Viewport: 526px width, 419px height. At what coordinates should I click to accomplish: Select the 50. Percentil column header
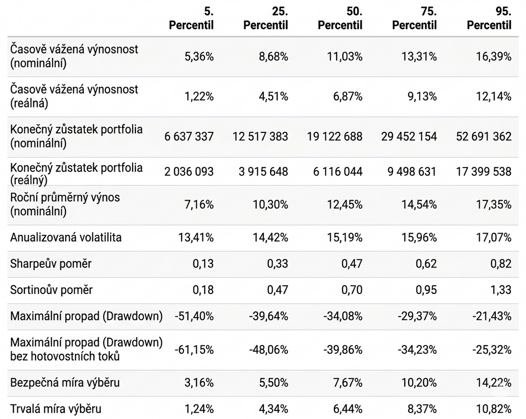pos(340,18)
